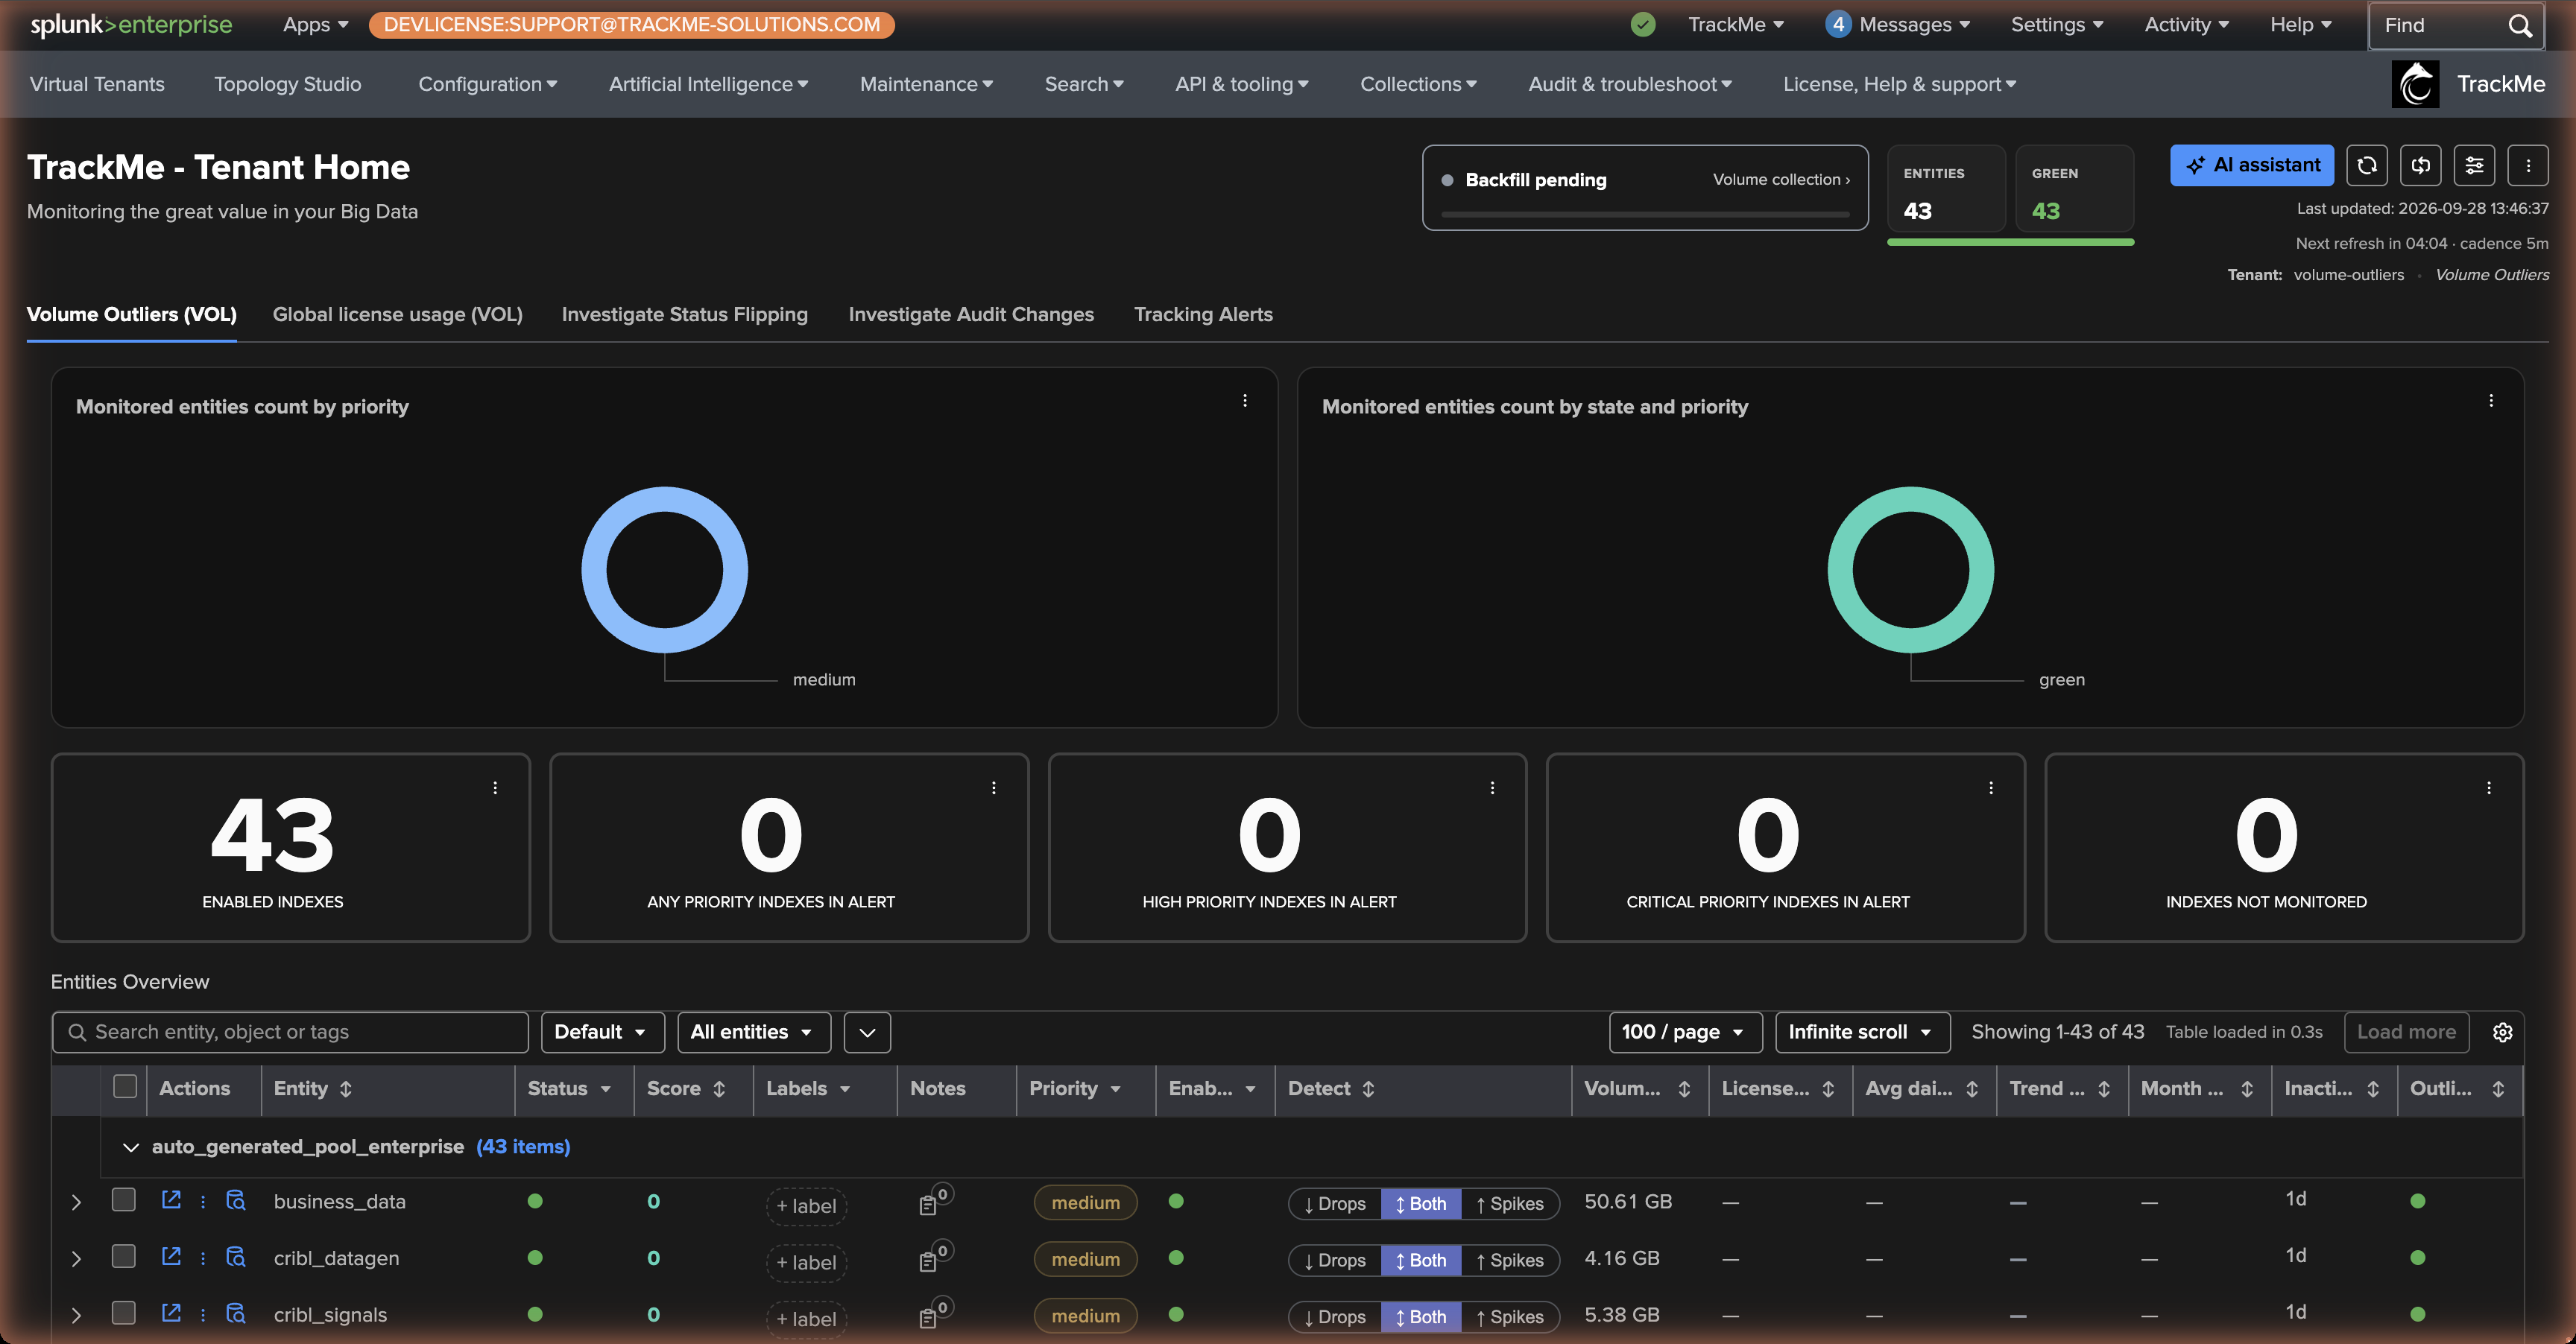Image resolution: width=2576 pixels, height=1344 pixels.
Task: Open the All entities filter dropdown
Action: pos(753,1033)
